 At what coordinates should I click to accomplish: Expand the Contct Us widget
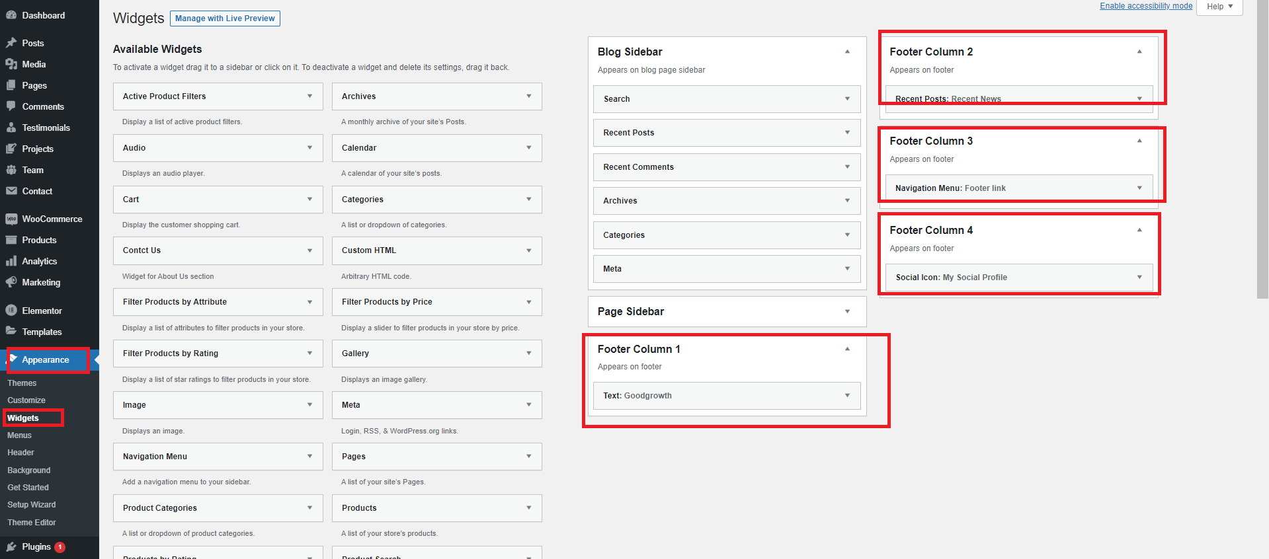point(309,250)
